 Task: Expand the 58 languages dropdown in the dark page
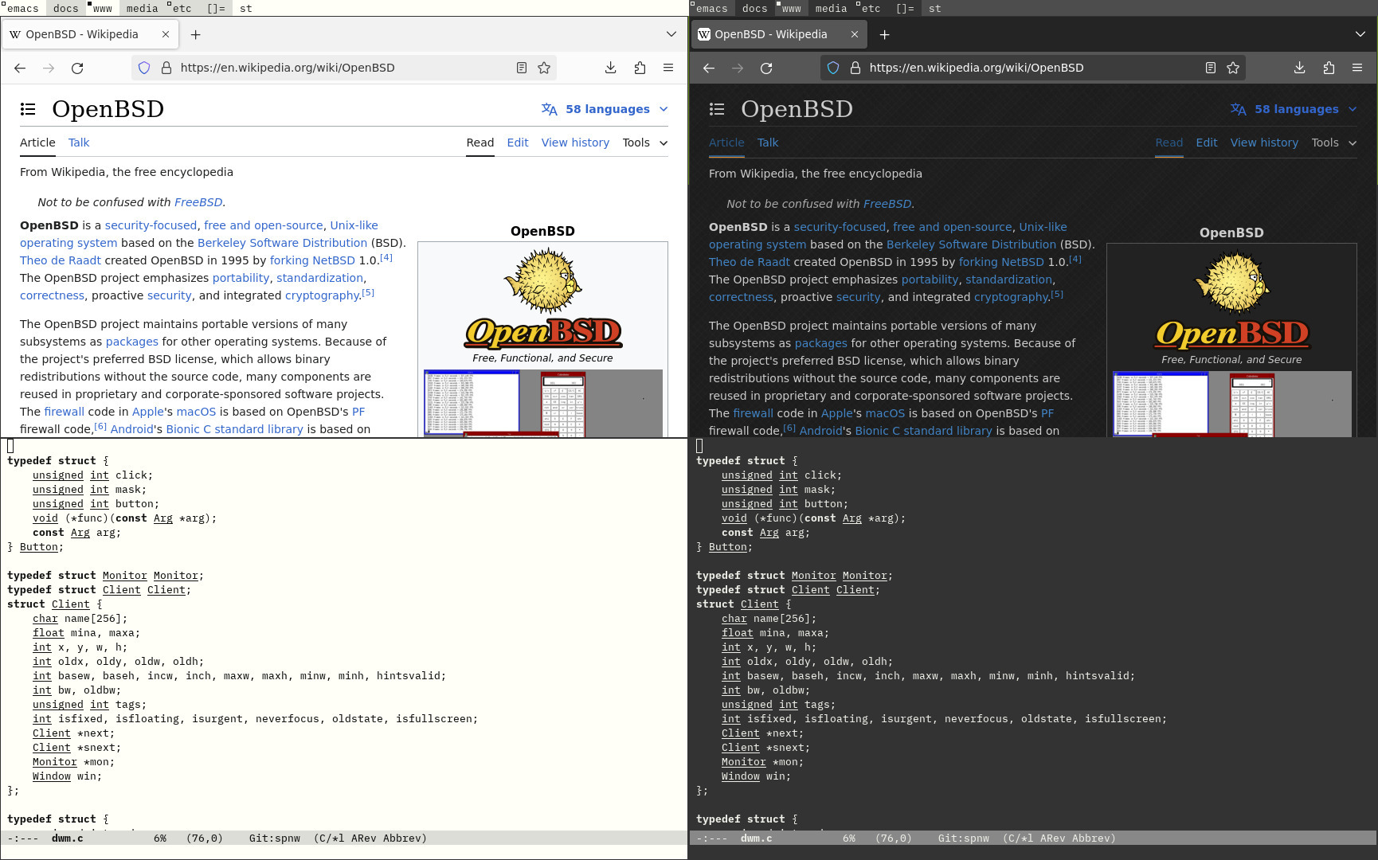(x=1294, y=109)
